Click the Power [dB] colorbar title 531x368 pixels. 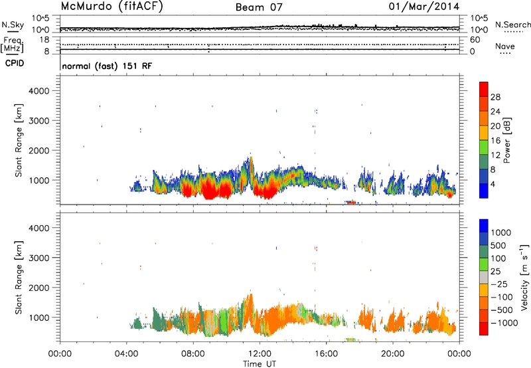click(507, 140)
